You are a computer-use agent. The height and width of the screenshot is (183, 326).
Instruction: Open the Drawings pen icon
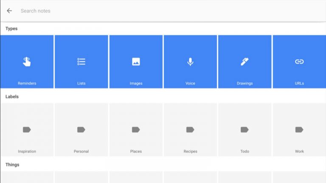pyautogui.click(x=244, y=61)
